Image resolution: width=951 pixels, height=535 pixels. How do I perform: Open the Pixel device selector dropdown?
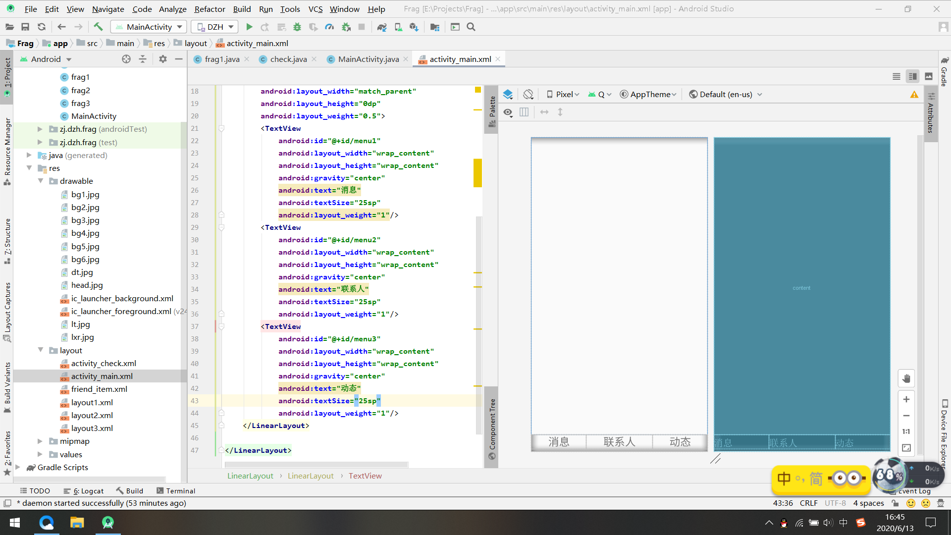[563, 94]
